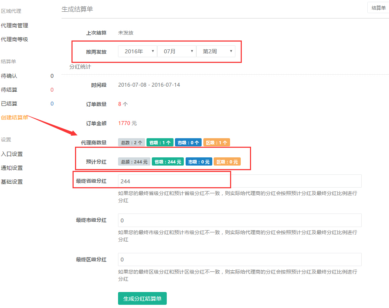Select 待确认 in the sidebar
Image resolution: width=389 pixels, height=308 pixels.
[x=9, y=76]
